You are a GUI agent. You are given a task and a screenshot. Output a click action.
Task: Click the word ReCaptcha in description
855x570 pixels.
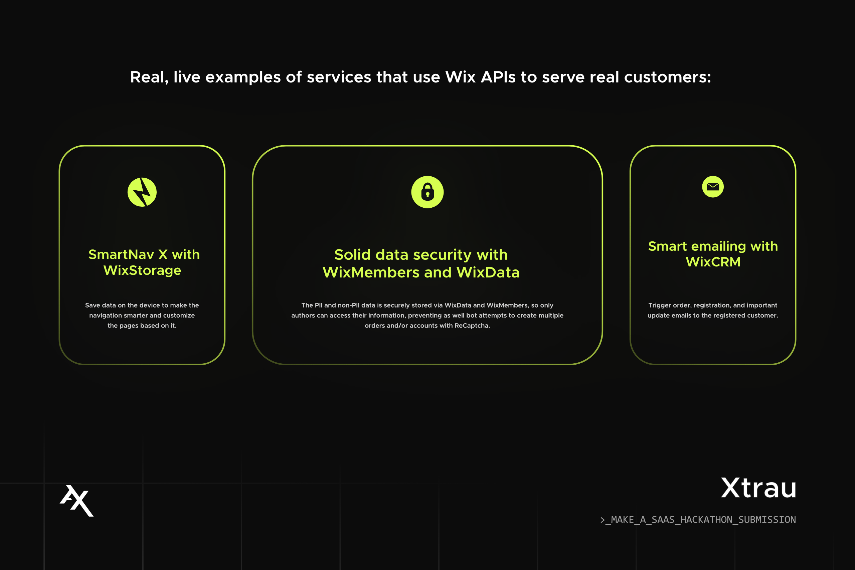pyautogui.click(x=472, y=326)
